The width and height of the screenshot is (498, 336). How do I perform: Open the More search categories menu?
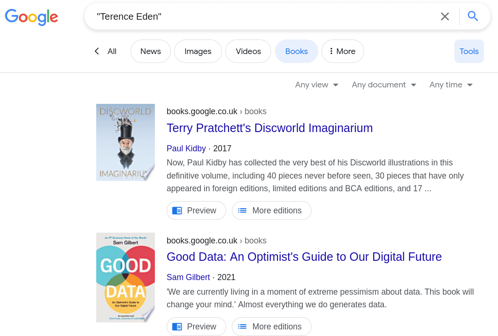coord(343,51)
